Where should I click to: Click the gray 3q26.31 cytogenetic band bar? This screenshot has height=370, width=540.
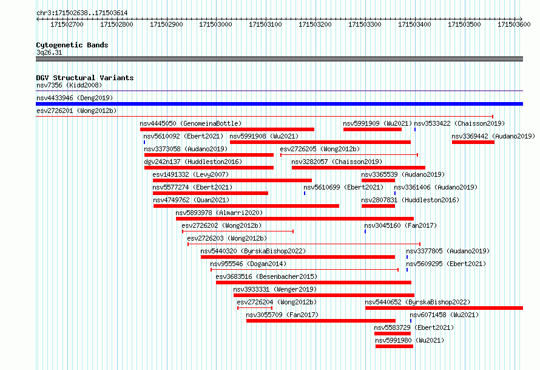[279, 59]
